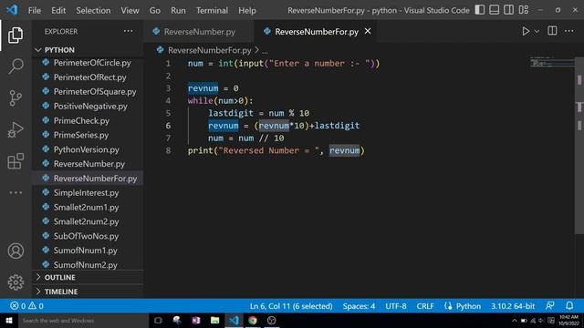Expand the TIMELINE section
This screenshot has width=584, height=328.
[88, 292]
